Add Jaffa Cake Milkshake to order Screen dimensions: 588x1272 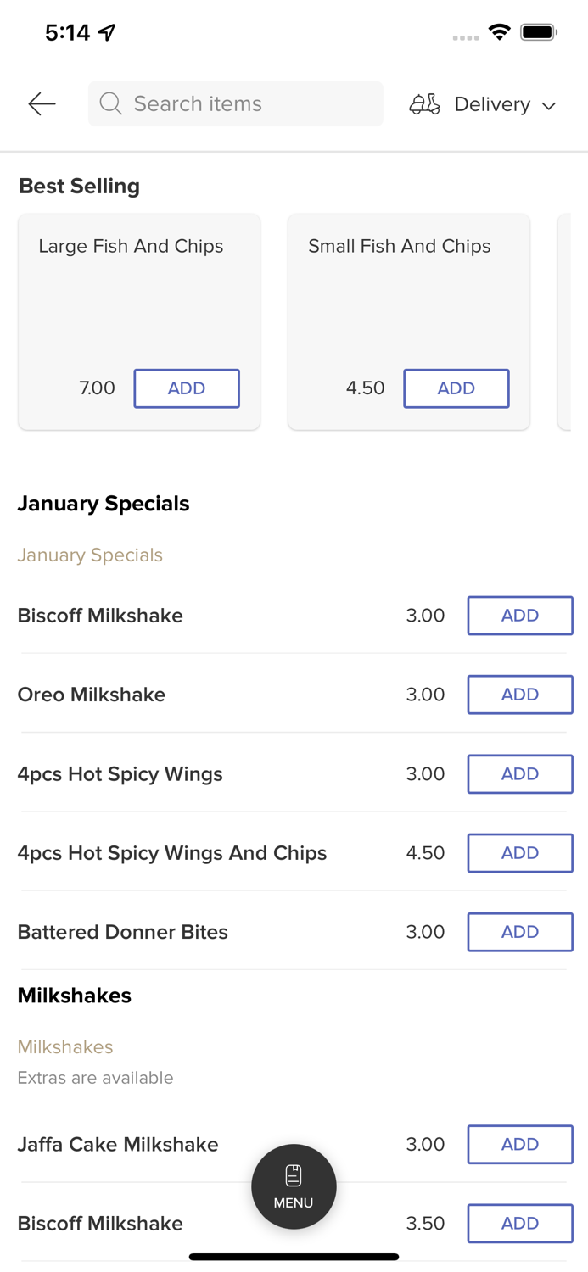(519, 1144)
